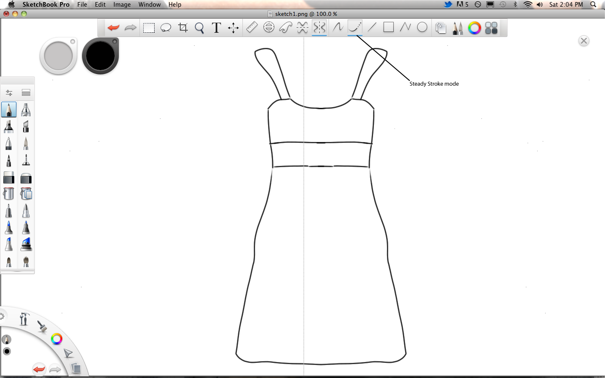605x378 pixels.
Task: Open the Layer editor from toolbar
Action: click(441, 28)
